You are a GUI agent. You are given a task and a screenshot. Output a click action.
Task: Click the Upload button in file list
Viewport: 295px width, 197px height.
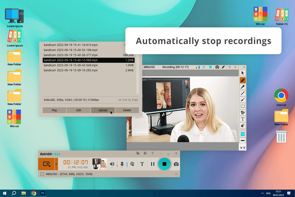point(103,110)
